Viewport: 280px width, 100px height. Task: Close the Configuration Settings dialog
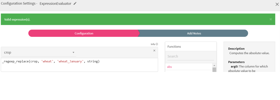(x=277, y=4)
